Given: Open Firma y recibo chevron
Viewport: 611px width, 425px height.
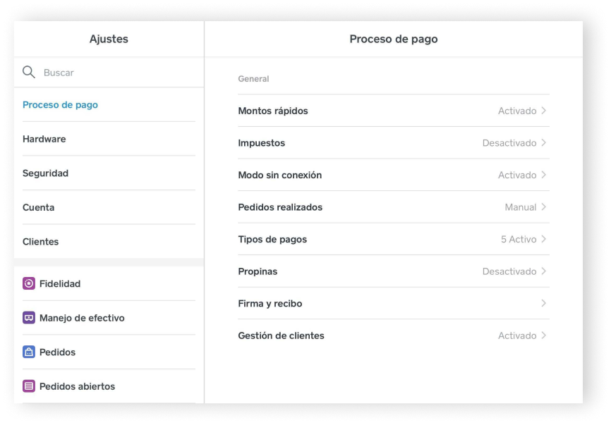Looking at the screenshot, I should pos(543,303).
